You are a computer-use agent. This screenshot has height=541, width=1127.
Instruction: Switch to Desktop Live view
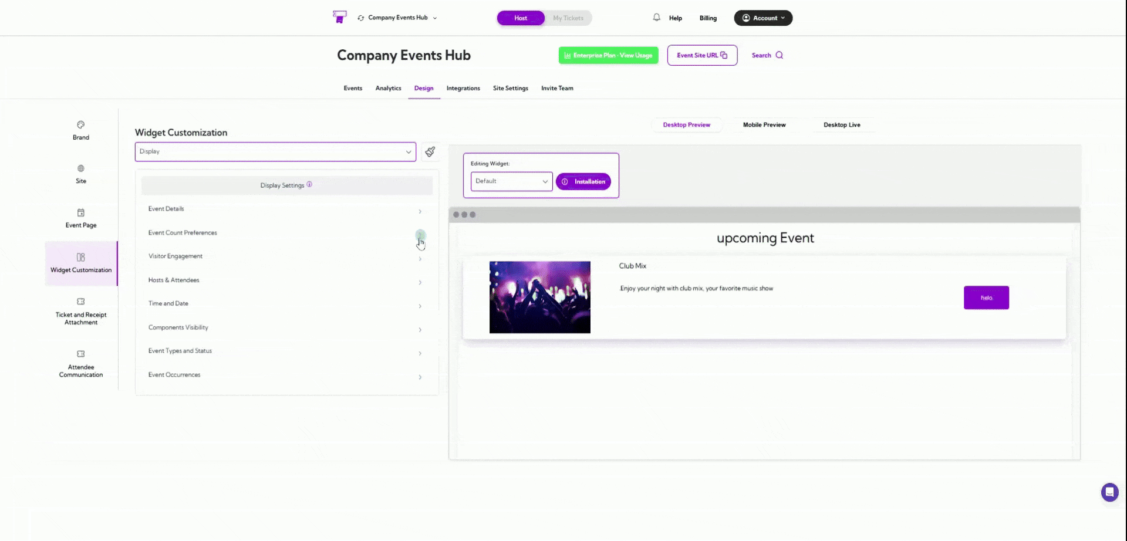[842, 125]
